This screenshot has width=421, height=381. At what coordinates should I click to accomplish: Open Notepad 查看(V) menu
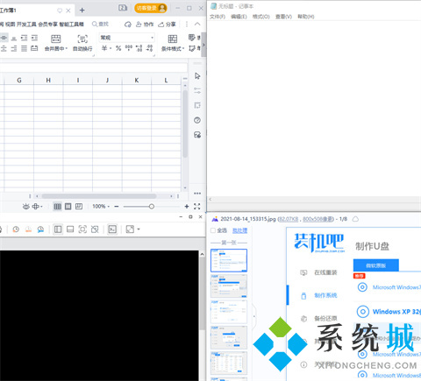283,17
